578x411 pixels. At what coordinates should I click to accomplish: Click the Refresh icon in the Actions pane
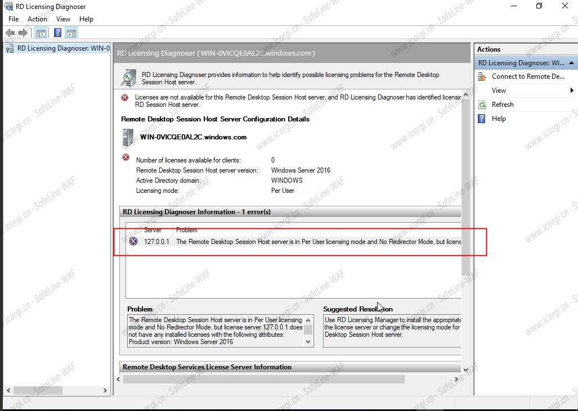click(x=482, y=105)
